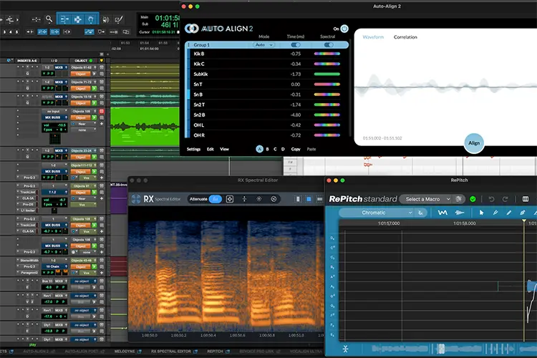Toggle Group 1 Time switch in Auto-Align
Screen dimensions: 537x358
(x=296, y=45)
